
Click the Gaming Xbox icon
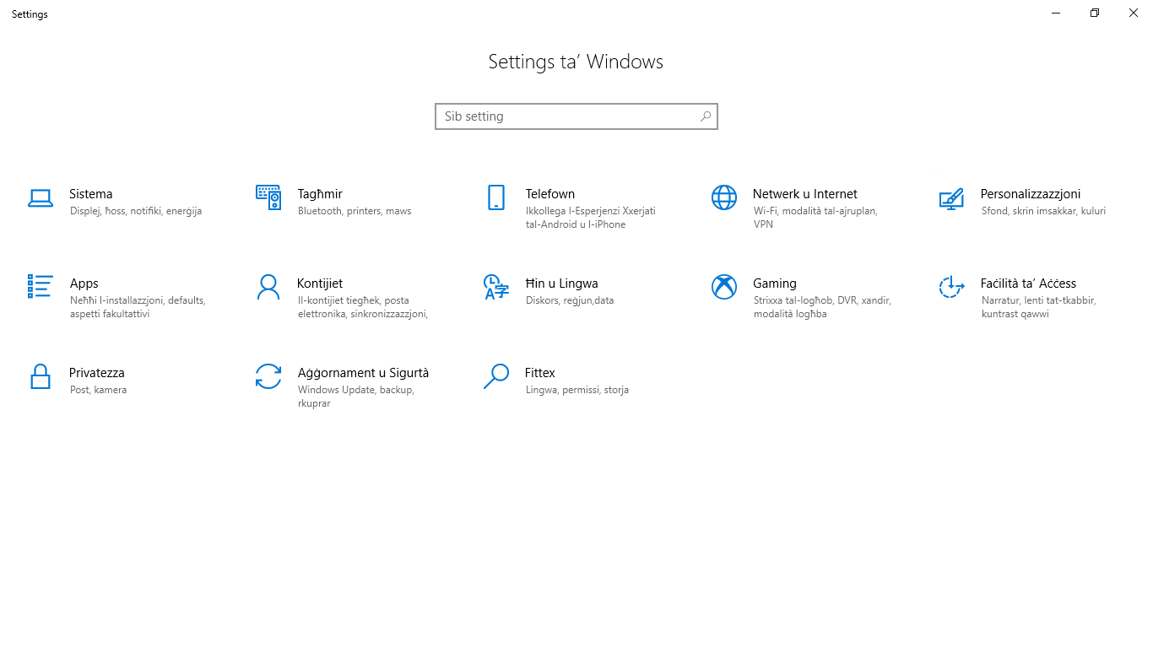[x=724, y=287]
